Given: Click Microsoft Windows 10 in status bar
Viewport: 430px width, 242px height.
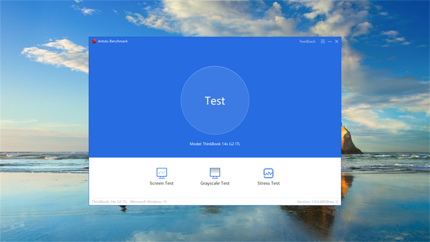Looking at the screenshot, I should click(x=149, y=202).
